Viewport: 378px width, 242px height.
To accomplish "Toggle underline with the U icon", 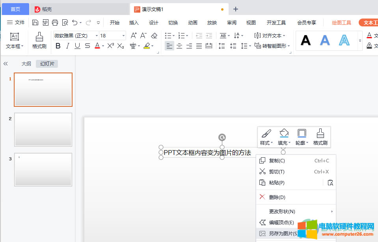I will [77, 46].
